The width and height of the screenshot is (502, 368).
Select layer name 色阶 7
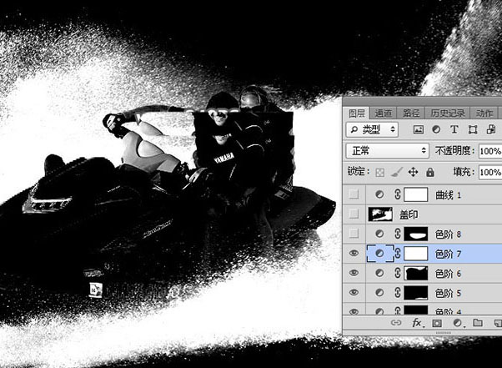coord(448,254)
